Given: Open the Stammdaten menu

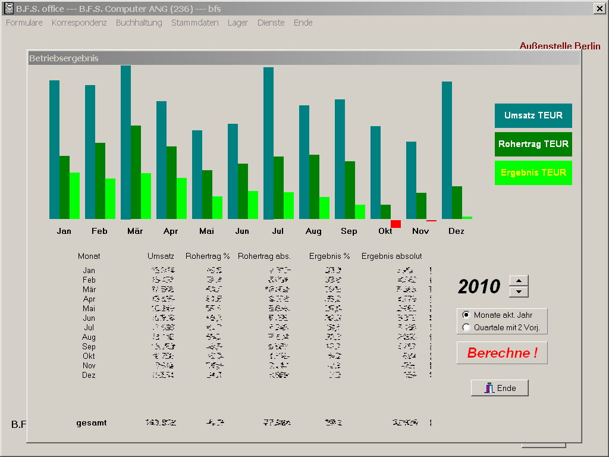Looking at the screenshot, I should coord(194,23).
